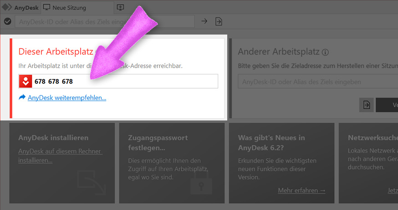Image resolution: width=398 pixels, height=210 pixels.
Task: Click the Anderer Arbeitsplatz heading
Action: (x=278, y=52)
